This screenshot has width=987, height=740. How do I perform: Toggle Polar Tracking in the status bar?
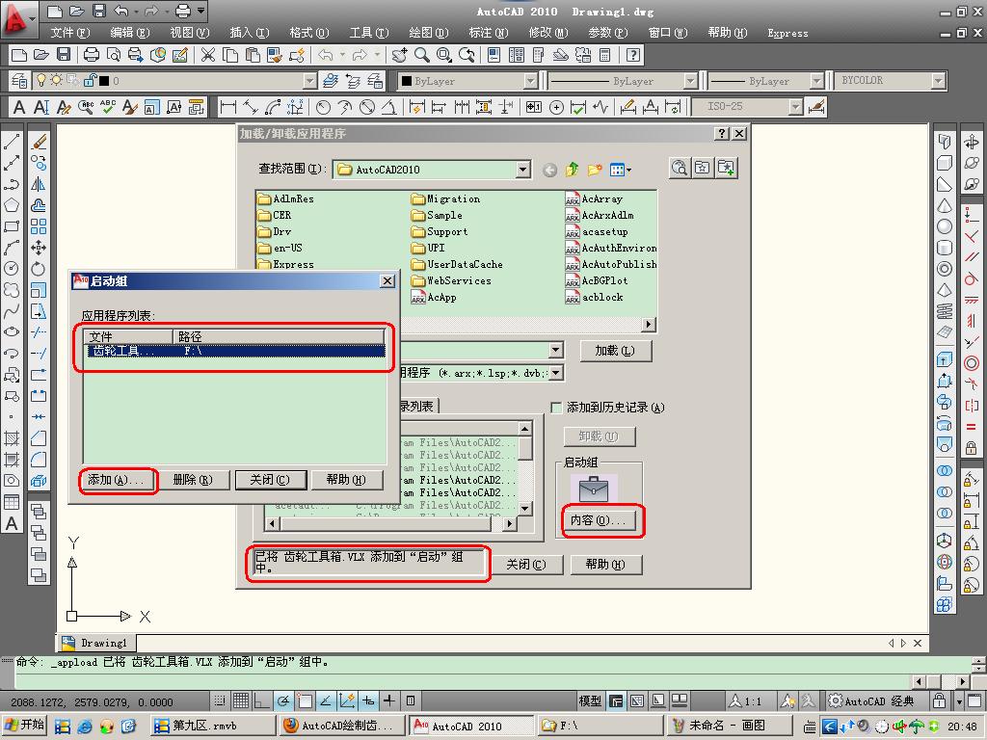[283, 700]
